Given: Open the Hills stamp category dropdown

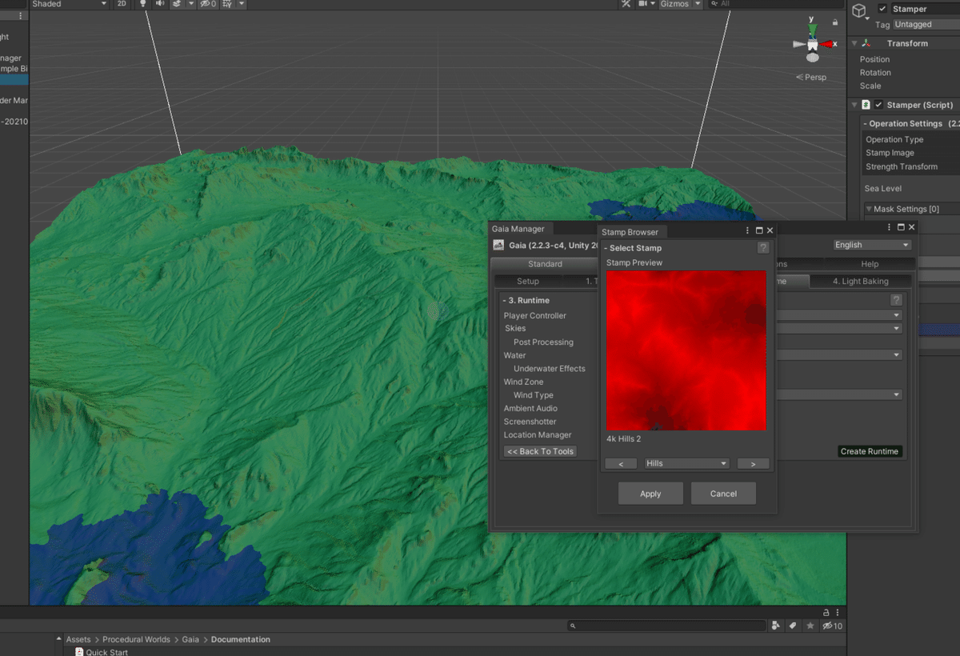Looking at the screenshot, I should click(687, 463).
